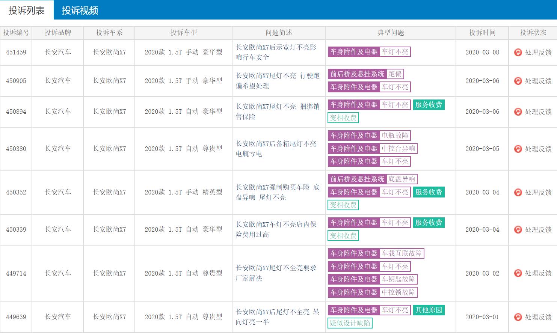The width and height of the screenshot is (557, 333).
Task: Click date 2020-03-01
Action: click(x=482, y=317)
